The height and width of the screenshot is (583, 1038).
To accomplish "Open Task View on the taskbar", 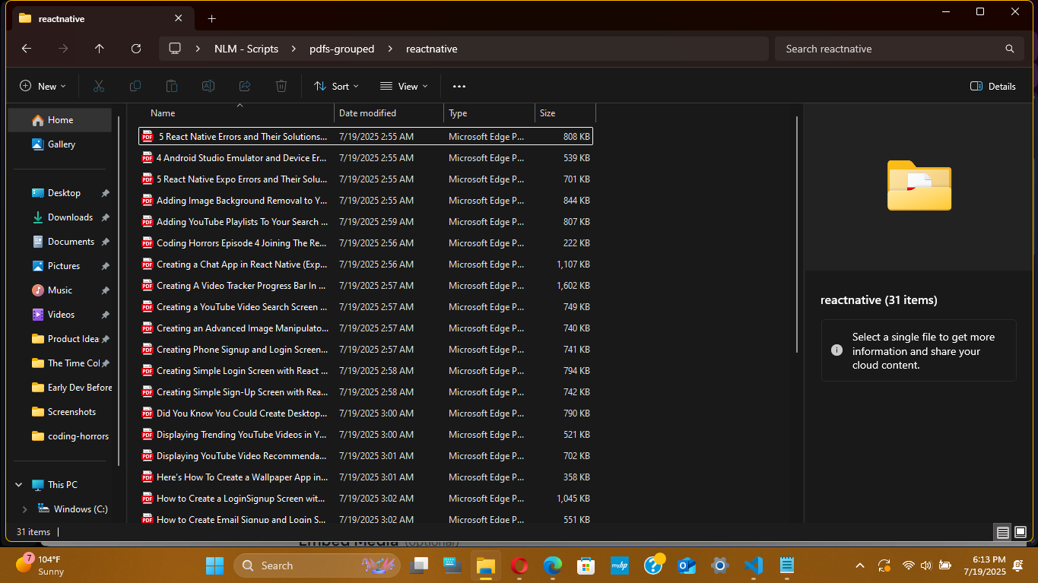I will tap(419, 566).
